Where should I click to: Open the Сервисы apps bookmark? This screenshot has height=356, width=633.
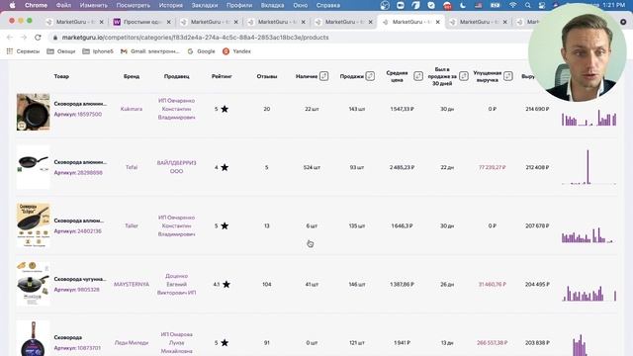[x=23, y=51]
